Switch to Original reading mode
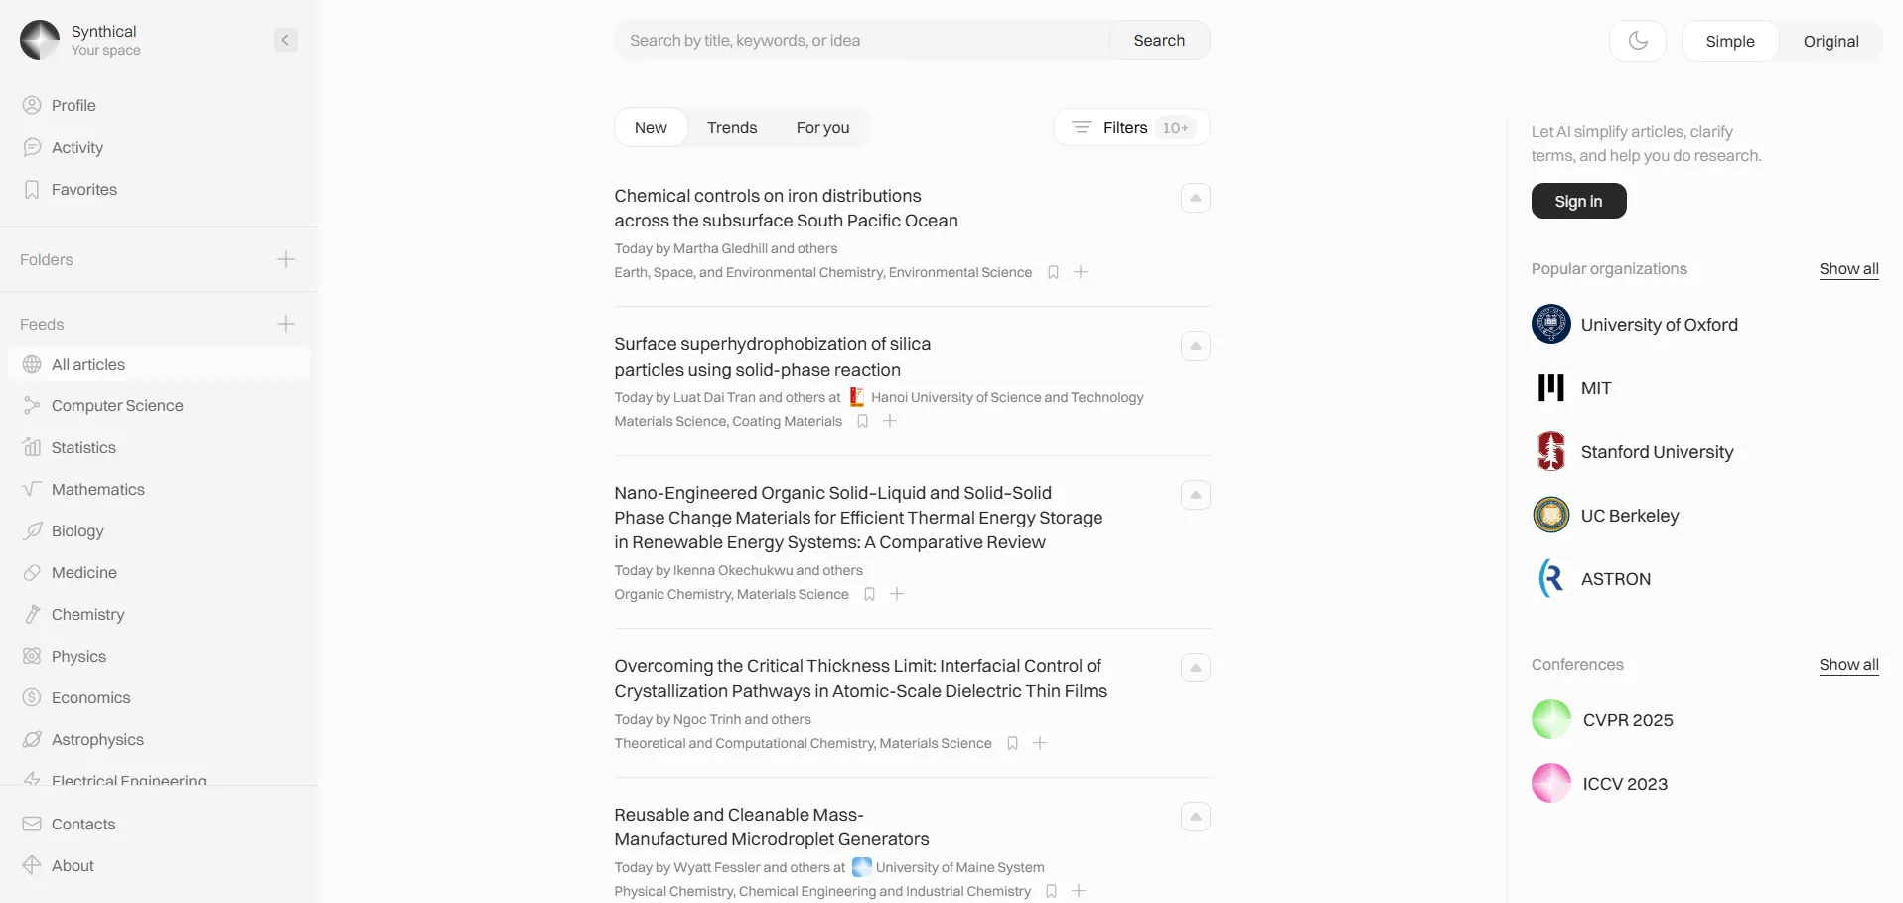The width and height of the screenshot is (1903, 903). point(1830,41)
